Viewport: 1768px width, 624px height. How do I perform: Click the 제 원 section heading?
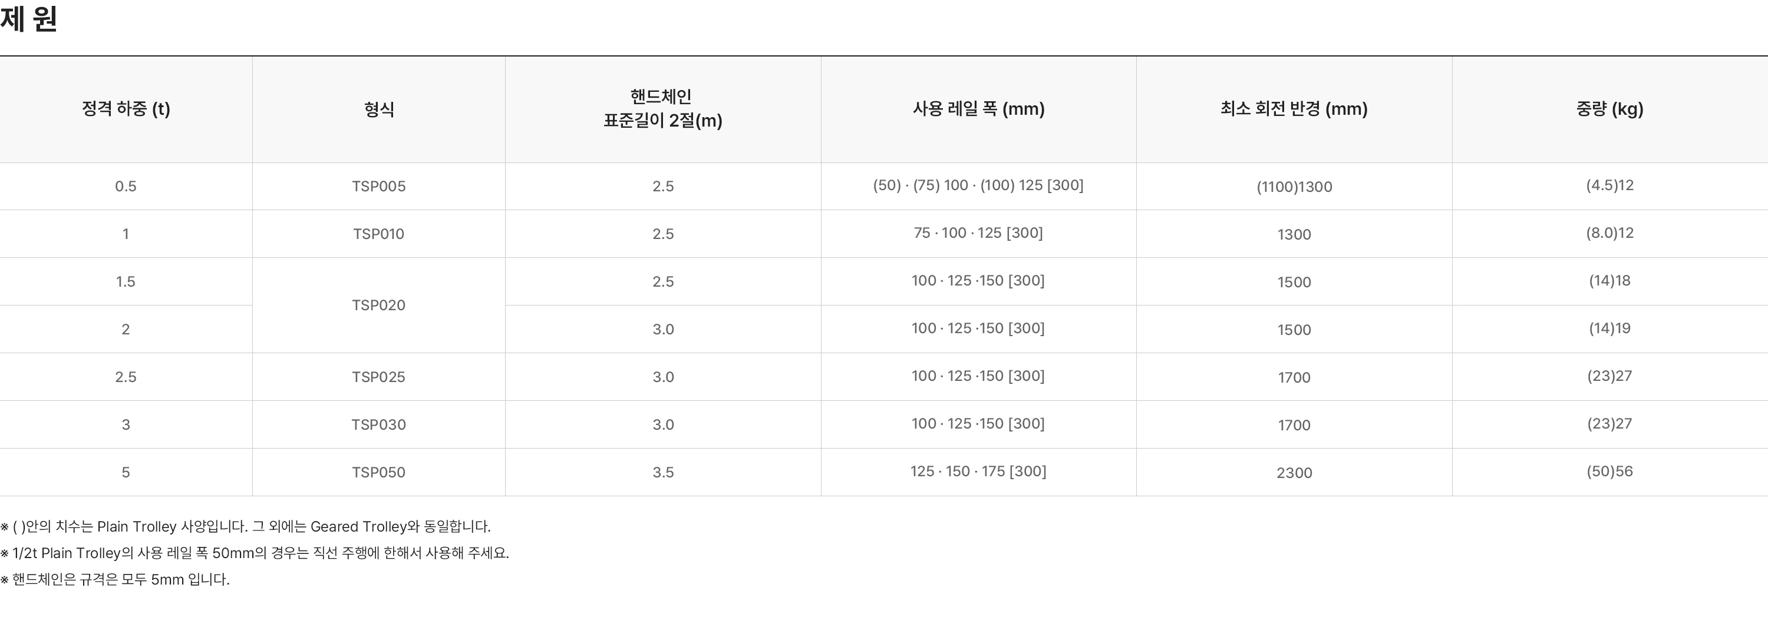click(x=29, y=19)
